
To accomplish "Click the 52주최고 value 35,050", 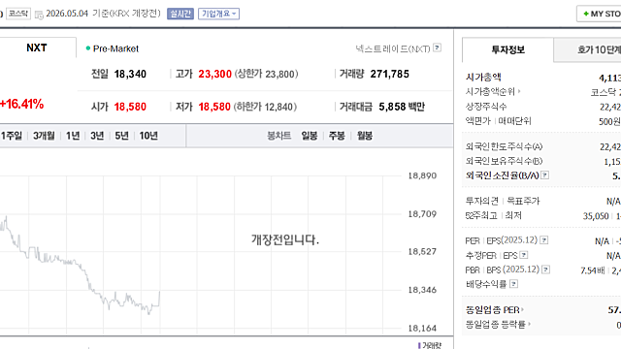I will click(x=596, y=216).
